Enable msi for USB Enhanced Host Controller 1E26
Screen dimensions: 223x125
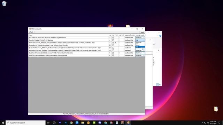click(x=113, y=48)
